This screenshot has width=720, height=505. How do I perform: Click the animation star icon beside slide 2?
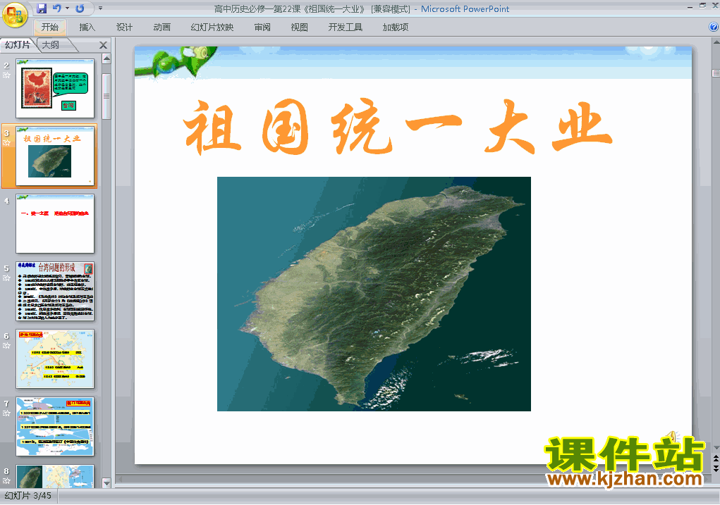6,75
